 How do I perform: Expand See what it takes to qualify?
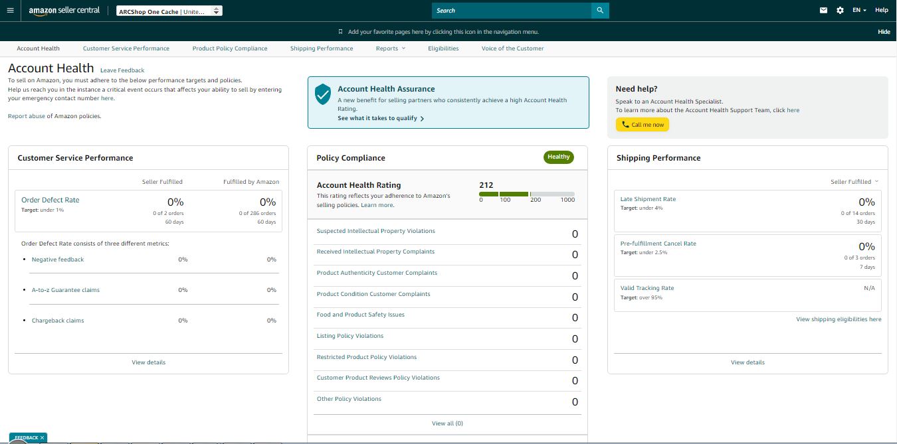(381, 118)
